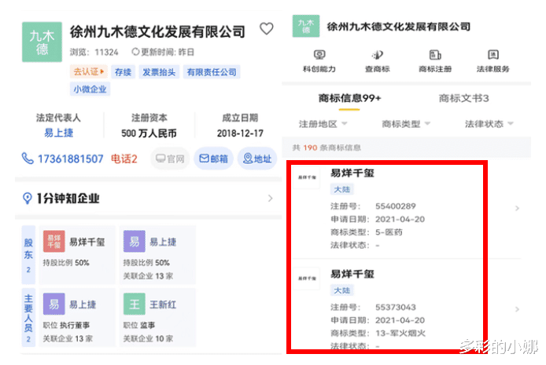Screen dimensions: 546x365
Task: Open the 注册地区 filter dropdown
Action: pyautogui.click(x=323, y=124)
